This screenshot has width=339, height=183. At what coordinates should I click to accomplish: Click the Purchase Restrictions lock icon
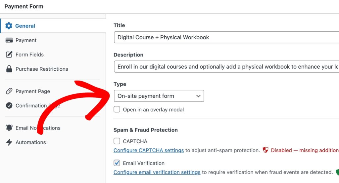[x=9, y=69]
